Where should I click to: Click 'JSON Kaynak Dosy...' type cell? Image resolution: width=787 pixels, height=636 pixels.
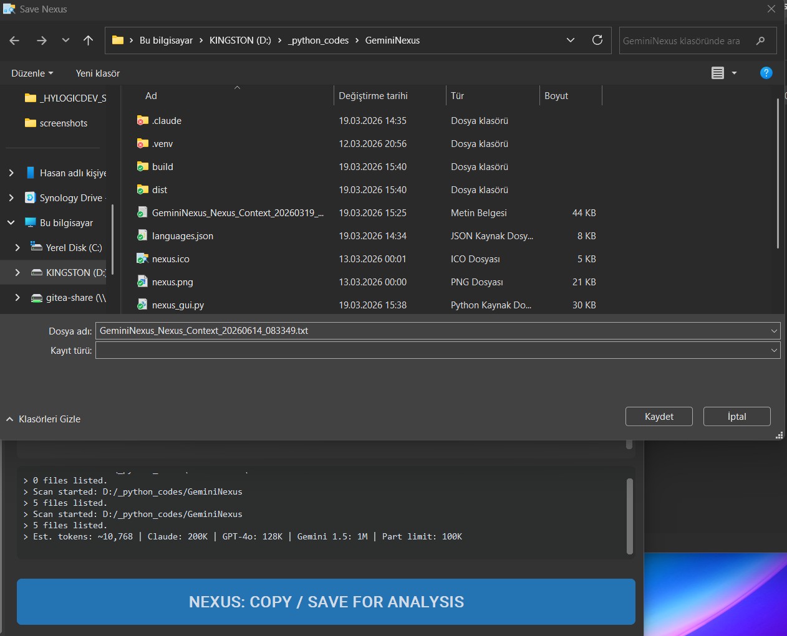[x=492, y=236]
